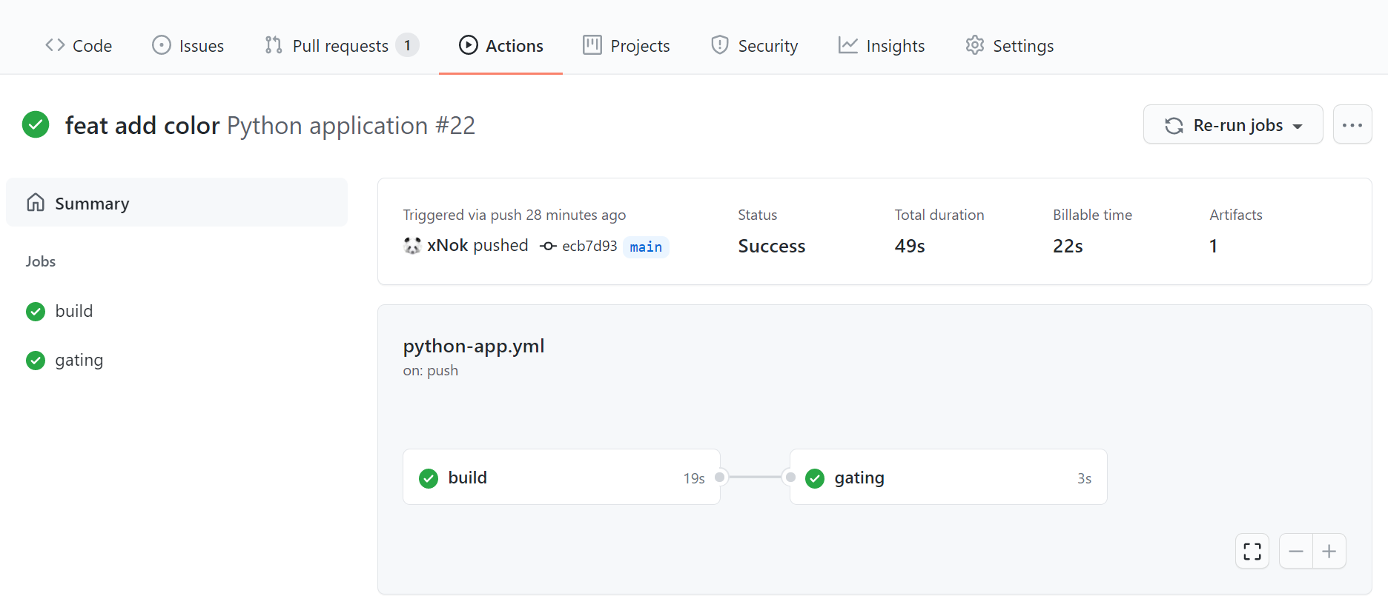Open the Actions tab

501,46
